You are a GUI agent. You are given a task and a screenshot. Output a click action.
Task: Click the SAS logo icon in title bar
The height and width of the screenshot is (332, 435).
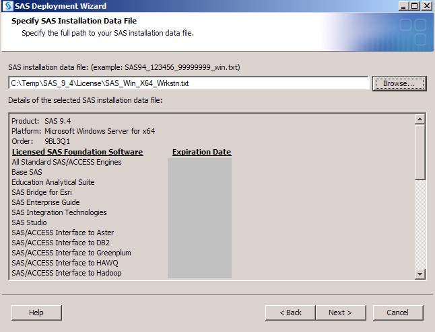(x=8, y=6)
